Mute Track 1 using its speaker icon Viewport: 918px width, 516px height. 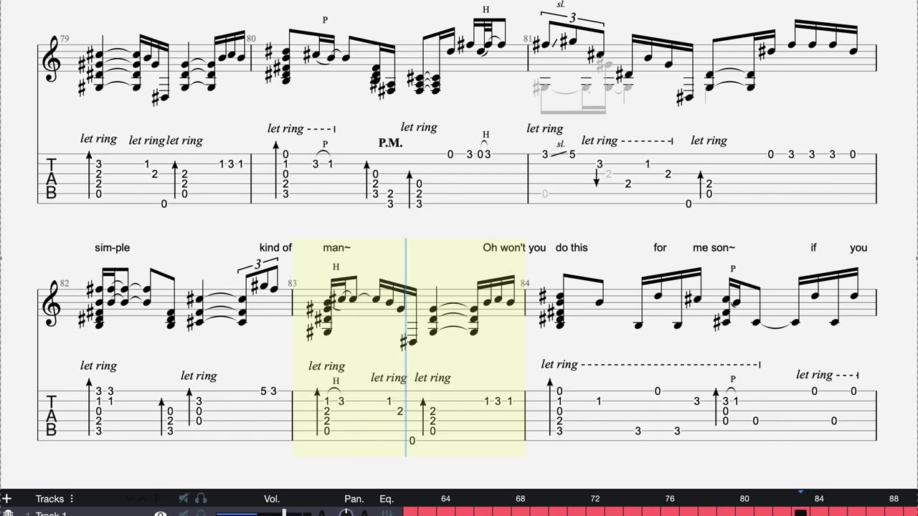pyautogui.click(x=184, y=513)
